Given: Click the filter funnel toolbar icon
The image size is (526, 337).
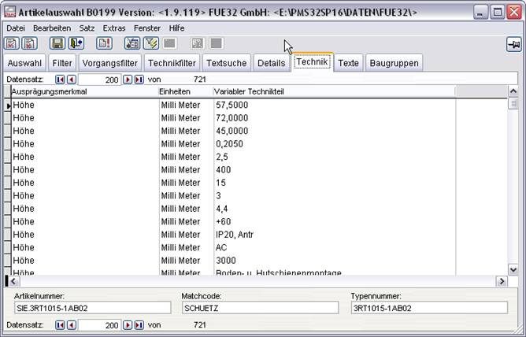Looking at the screenshot, I should pos(151,43).
